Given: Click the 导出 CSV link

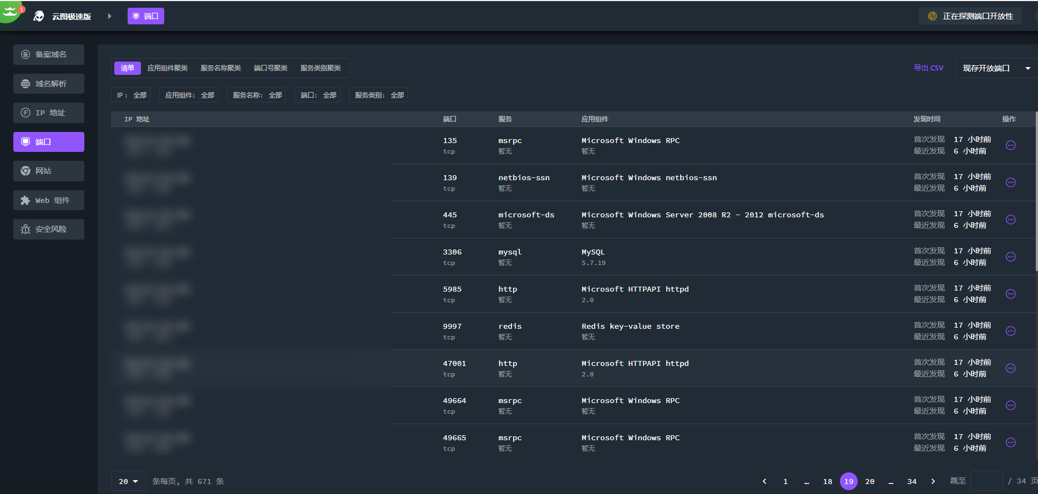Looking at the screenshot, I should (x=928, y=68).
